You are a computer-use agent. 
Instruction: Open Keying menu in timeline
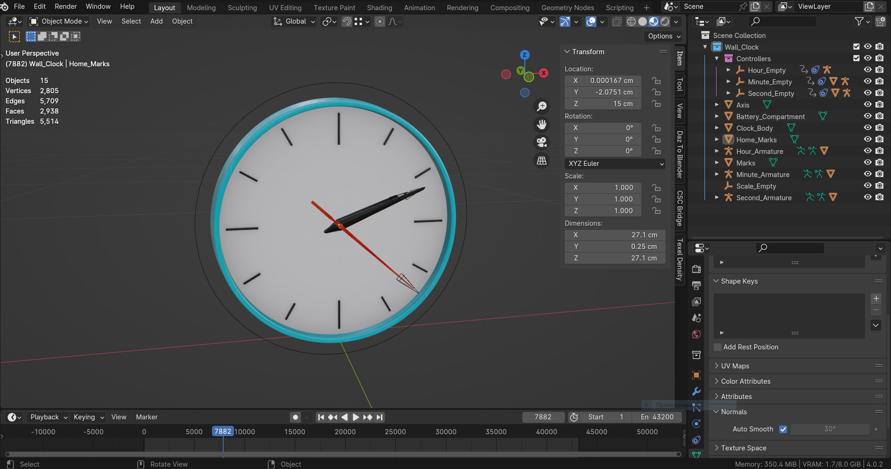(88, 418)
